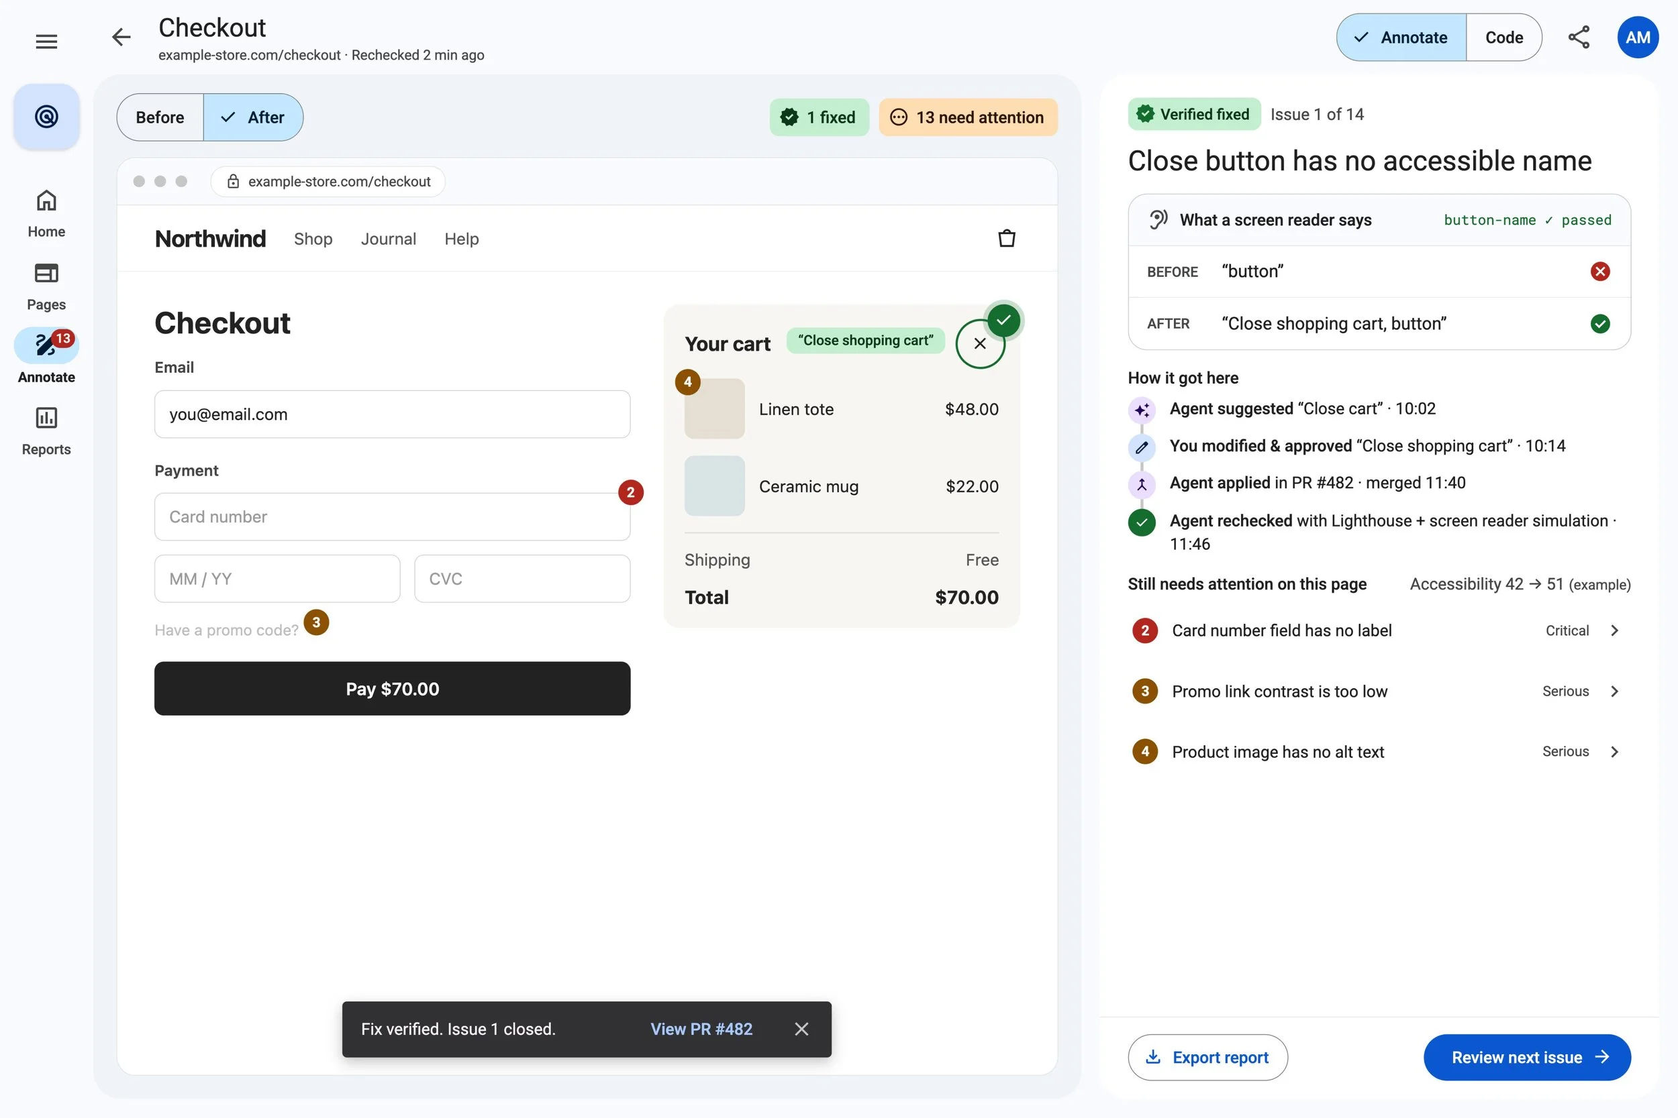Click the Card number field
This screenshot has height=1118, width=1678.
click(393, 517)
